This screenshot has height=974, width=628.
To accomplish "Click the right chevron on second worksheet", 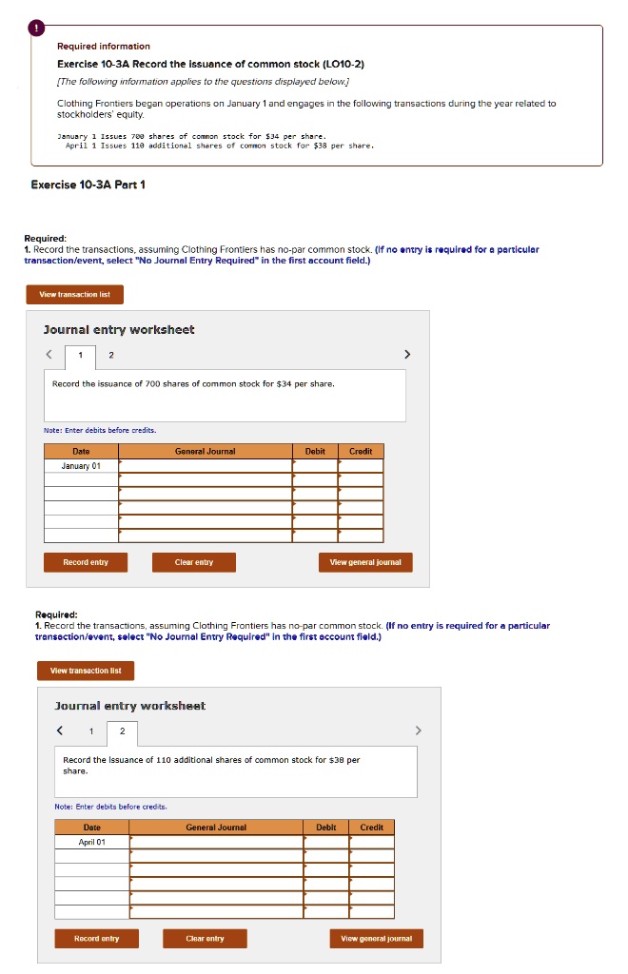I will 418,730.
